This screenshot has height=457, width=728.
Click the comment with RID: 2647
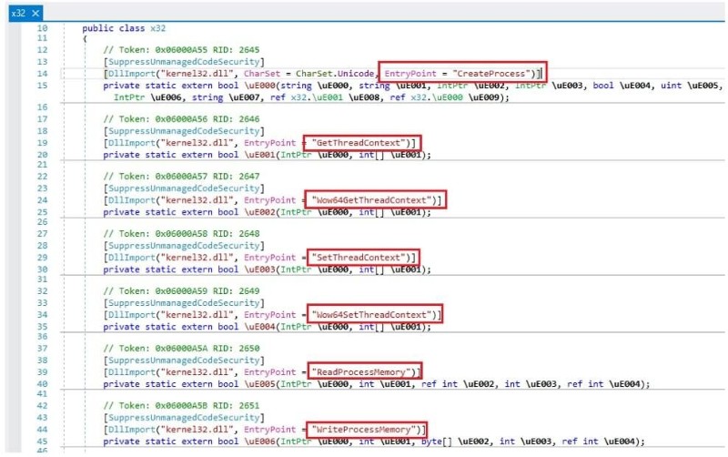point(181,177)
